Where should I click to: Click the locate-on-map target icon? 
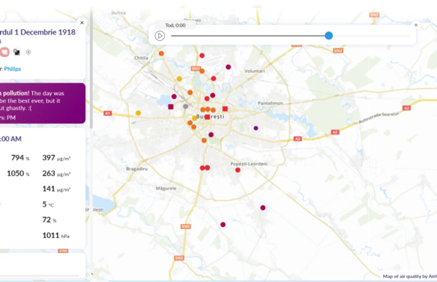point(28,52)
